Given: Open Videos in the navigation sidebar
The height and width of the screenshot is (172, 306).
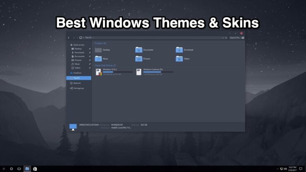Looking at the screenshot, I should (x=76, y=68).
